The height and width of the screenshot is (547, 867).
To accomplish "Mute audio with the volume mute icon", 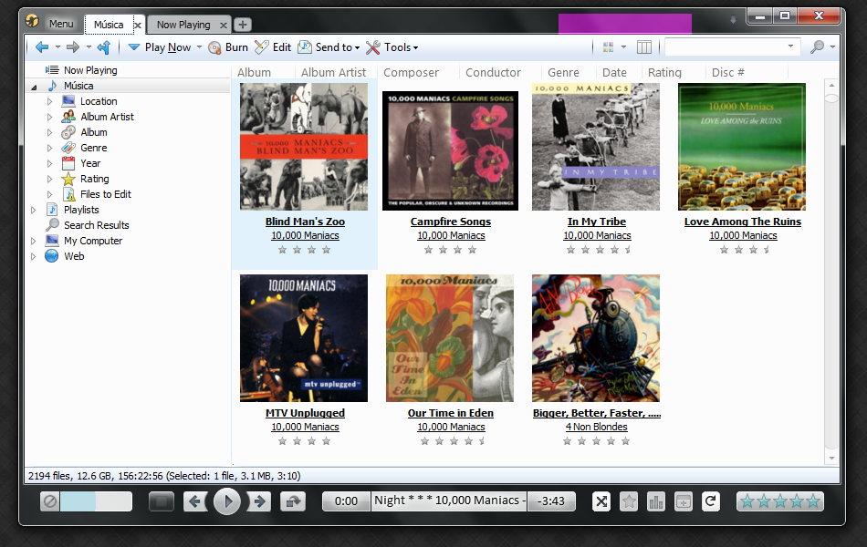I will (x=50, y=501).
